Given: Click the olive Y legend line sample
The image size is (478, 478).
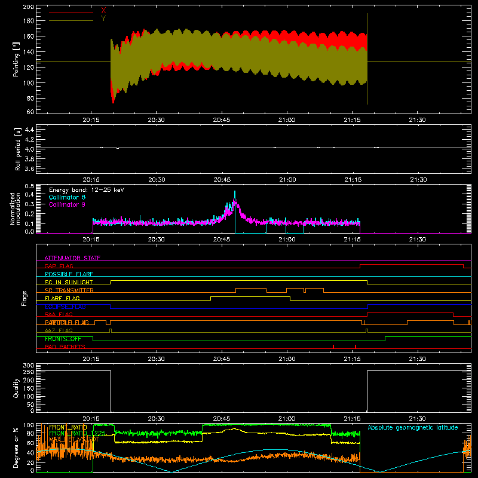Looking at the screenshot, I should coord(71,21).
